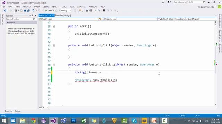Toggle the pin on Form1.cs tab
This screenshot has height=124, width=222.
pos(50,15)
